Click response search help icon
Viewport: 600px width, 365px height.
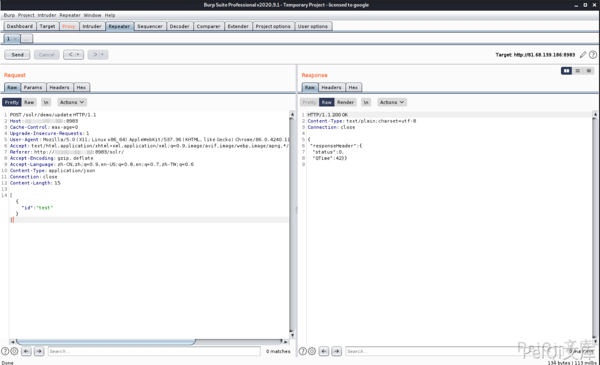coord(302,351)
